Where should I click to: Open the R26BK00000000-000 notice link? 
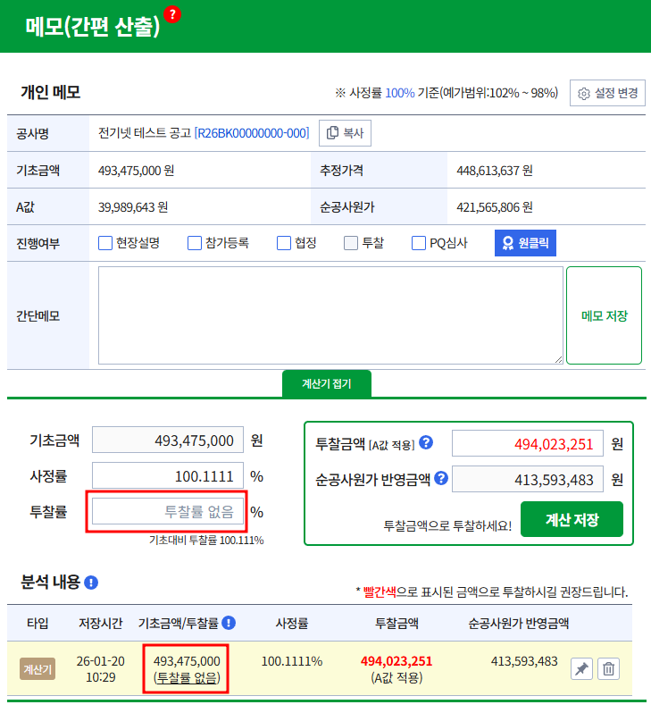252,133
